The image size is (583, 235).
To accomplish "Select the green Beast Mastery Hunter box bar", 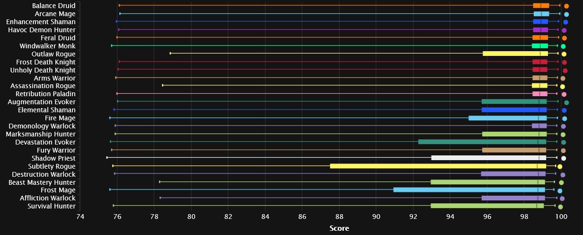I will click(x=488, y=182).
